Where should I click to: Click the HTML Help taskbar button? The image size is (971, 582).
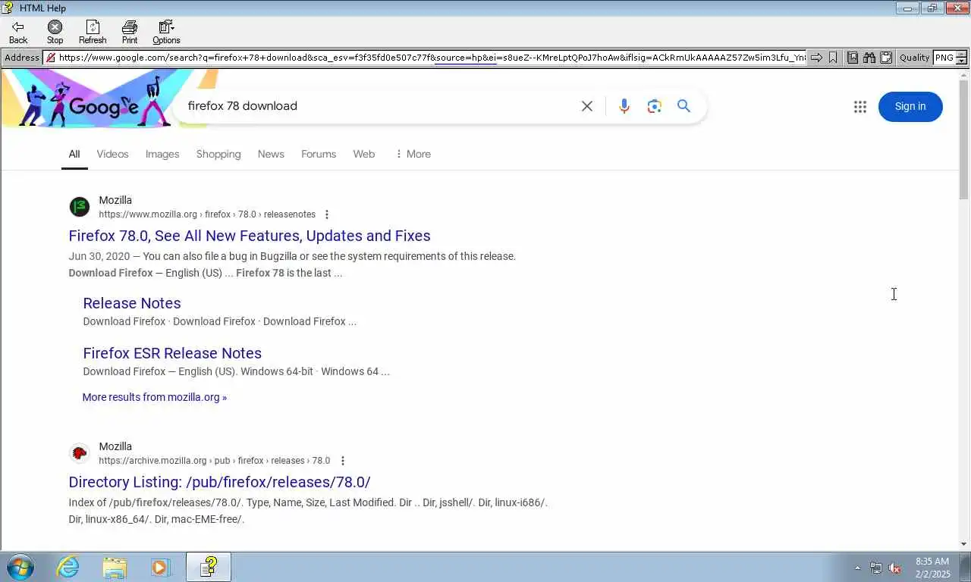[x=209, y=567]
